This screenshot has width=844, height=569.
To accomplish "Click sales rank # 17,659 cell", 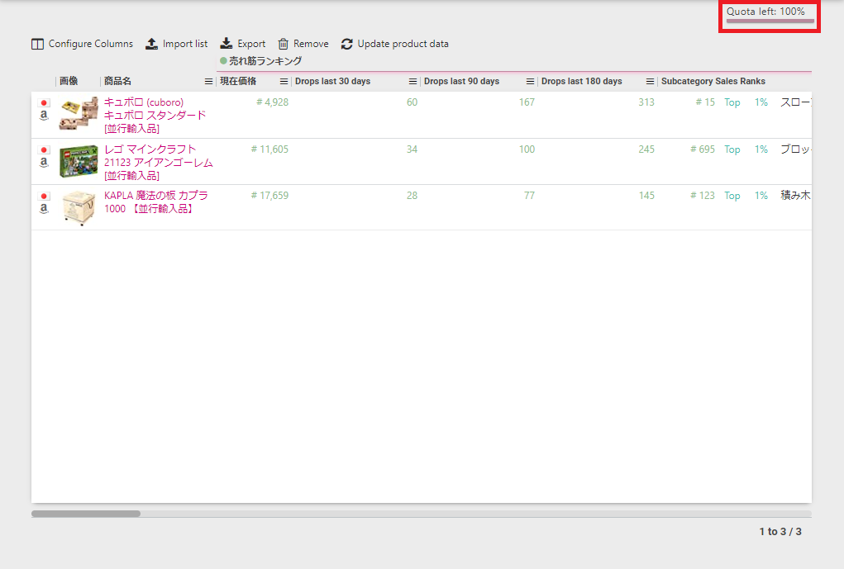I will 269,196.
